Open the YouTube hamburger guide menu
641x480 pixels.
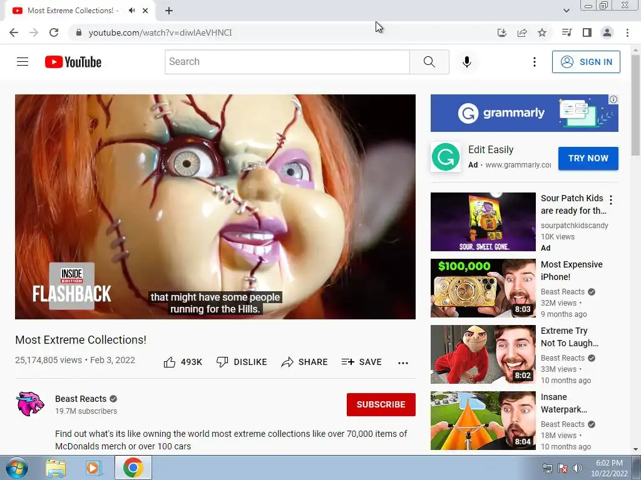(23, 62)
